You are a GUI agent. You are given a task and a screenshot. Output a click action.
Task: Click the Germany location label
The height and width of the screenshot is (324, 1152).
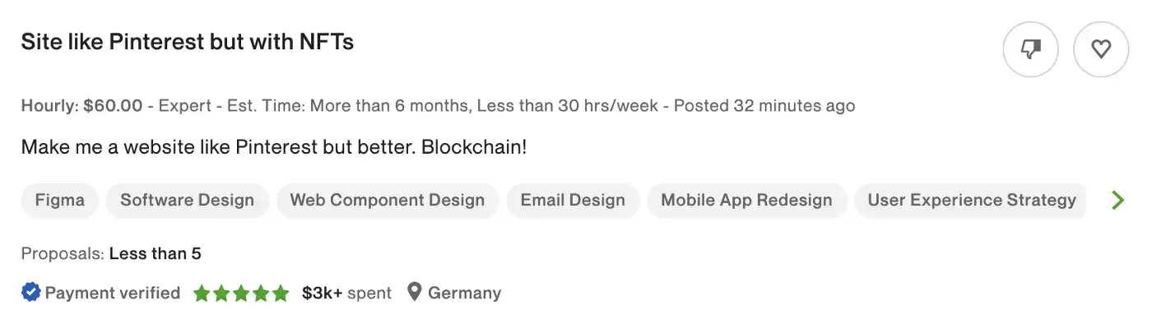pyautogui.click(x=465, y=293)
